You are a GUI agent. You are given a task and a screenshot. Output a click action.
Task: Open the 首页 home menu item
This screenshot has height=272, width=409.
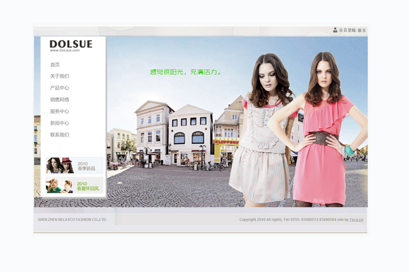click(x=55, y=65)
